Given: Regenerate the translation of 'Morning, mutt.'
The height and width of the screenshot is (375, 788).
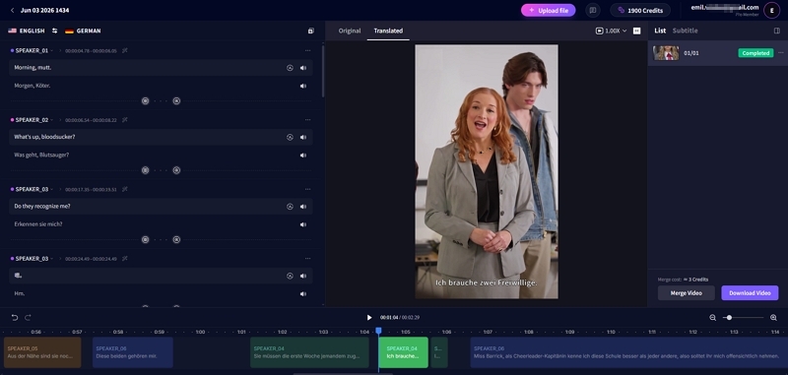Looking at the screenshot, I should [290, 68].
